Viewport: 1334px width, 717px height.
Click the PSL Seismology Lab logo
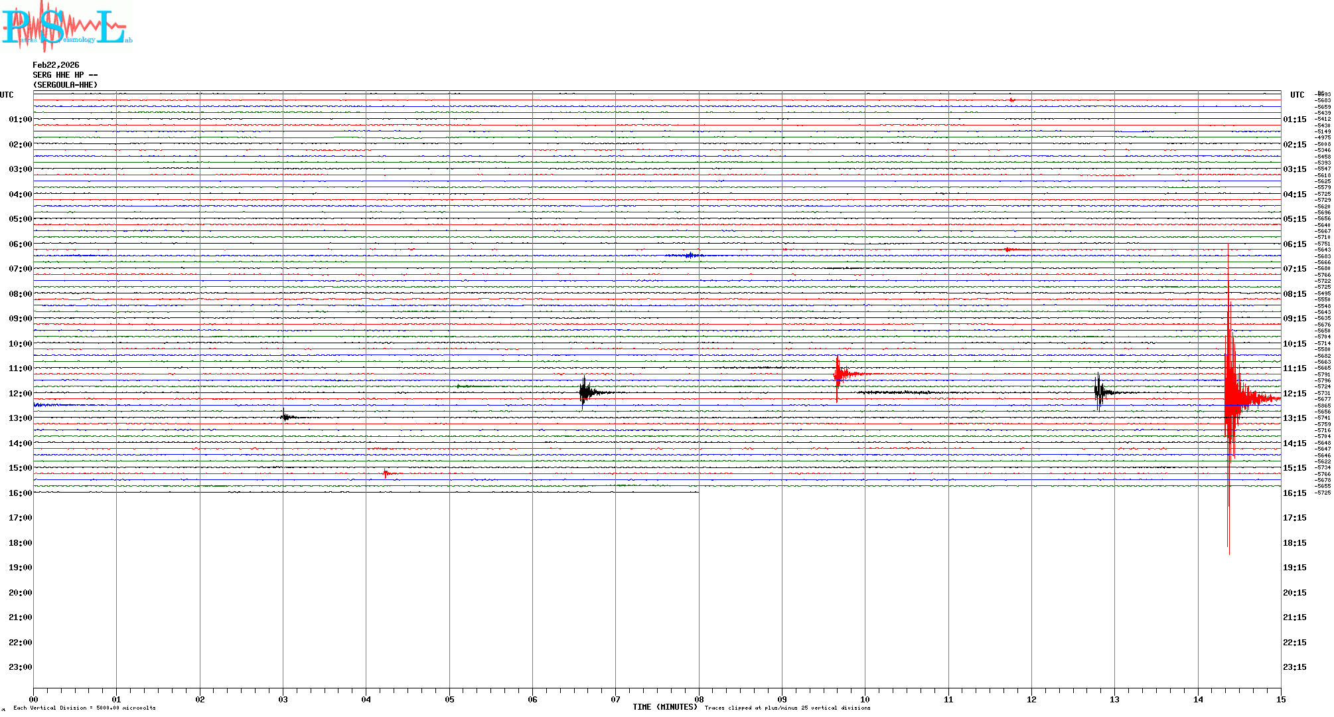pyautogui.click(x=66, y=27)
